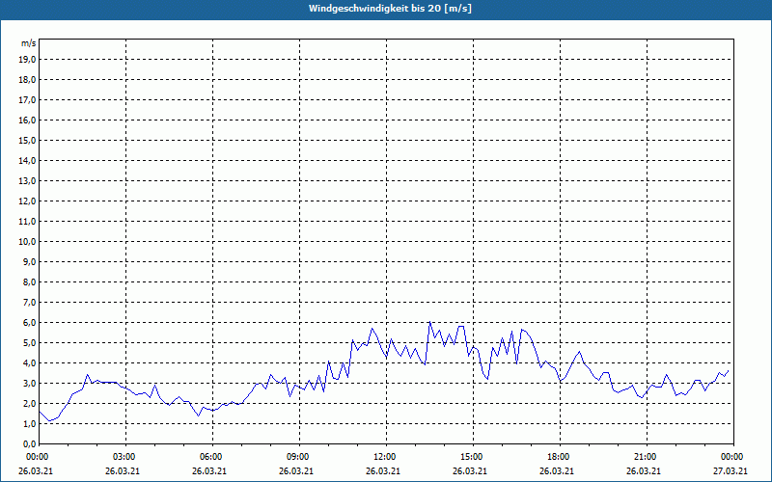Select the 11,0 y-axis value
The image size is (772, 482).
(27, 222)
